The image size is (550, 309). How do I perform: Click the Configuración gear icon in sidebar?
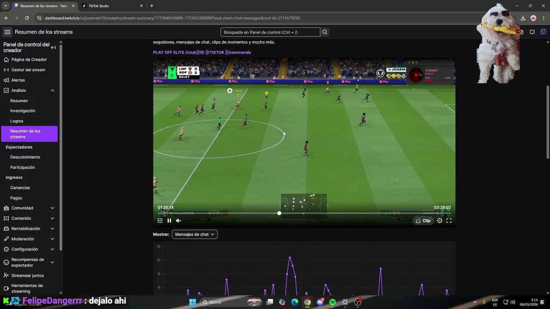pyautogui.click(x=6, y=249)
